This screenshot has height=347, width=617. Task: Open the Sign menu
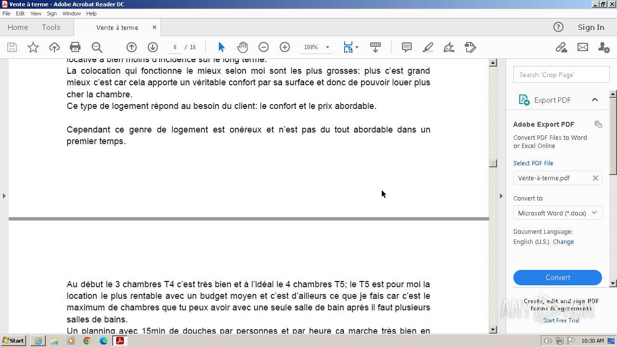[52, 13]
